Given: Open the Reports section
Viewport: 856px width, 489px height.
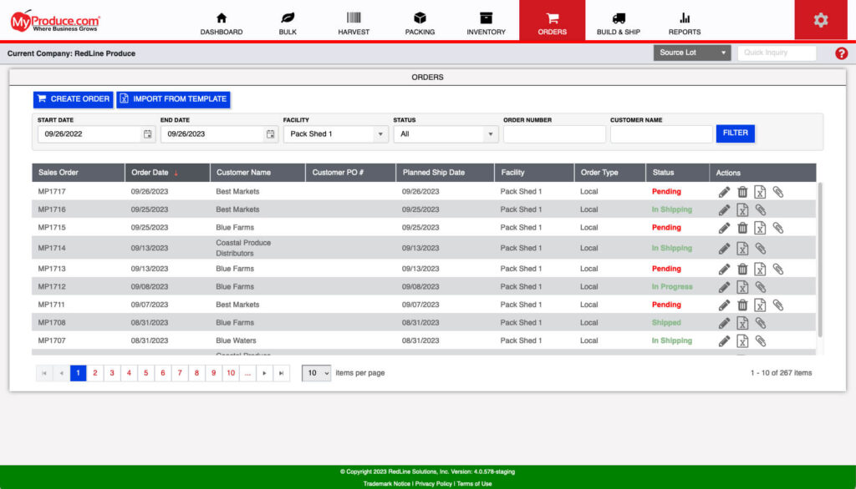Looking at the screenshot, I should [684, 21].
